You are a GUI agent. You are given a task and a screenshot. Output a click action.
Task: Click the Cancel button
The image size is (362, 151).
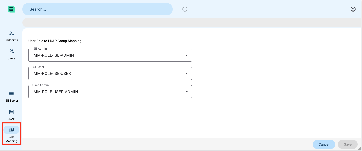(324, 144)
